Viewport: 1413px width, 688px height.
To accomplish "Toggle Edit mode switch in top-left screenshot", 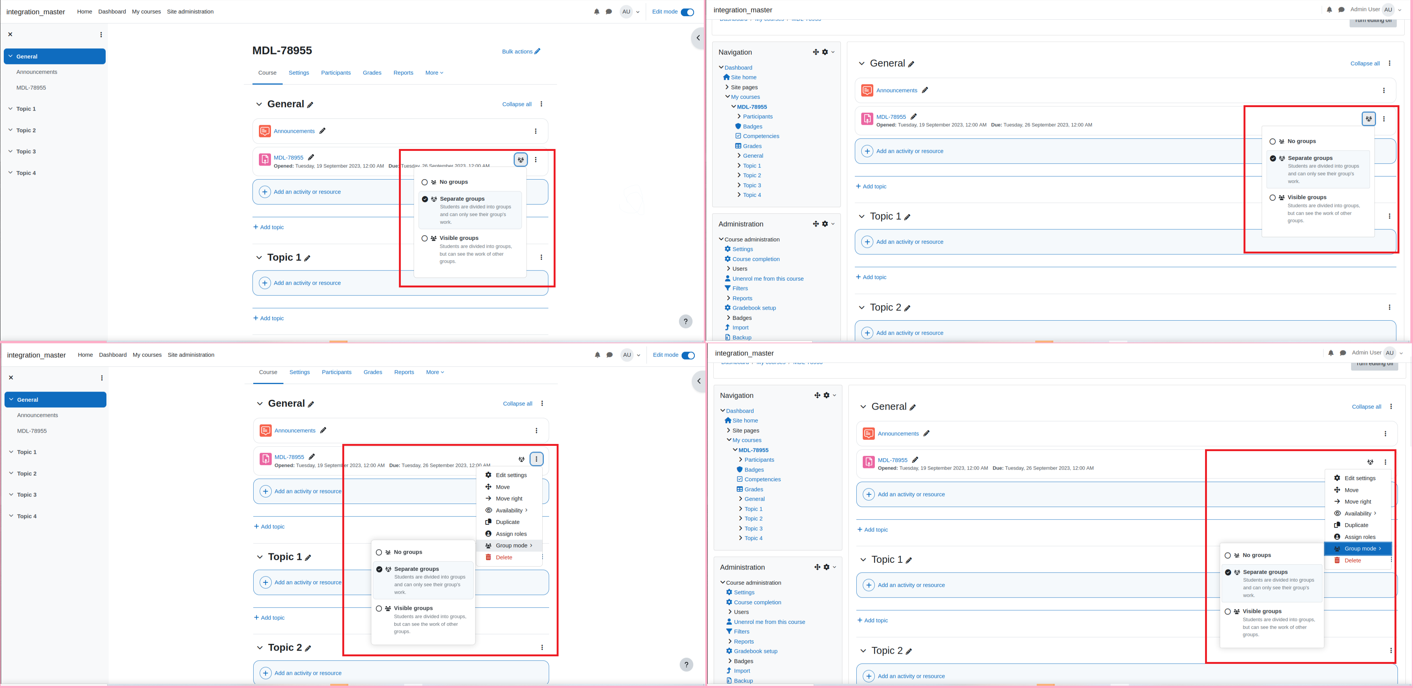I will 687,12.
